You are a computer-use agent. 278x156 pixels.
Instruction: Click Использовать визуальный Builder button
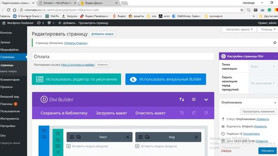[165, 79]
